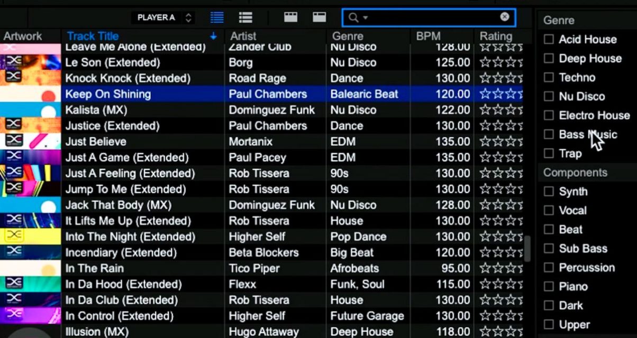Open the three-pane browser layout icon
Screen dimensions: 637x338
point(290,17)
